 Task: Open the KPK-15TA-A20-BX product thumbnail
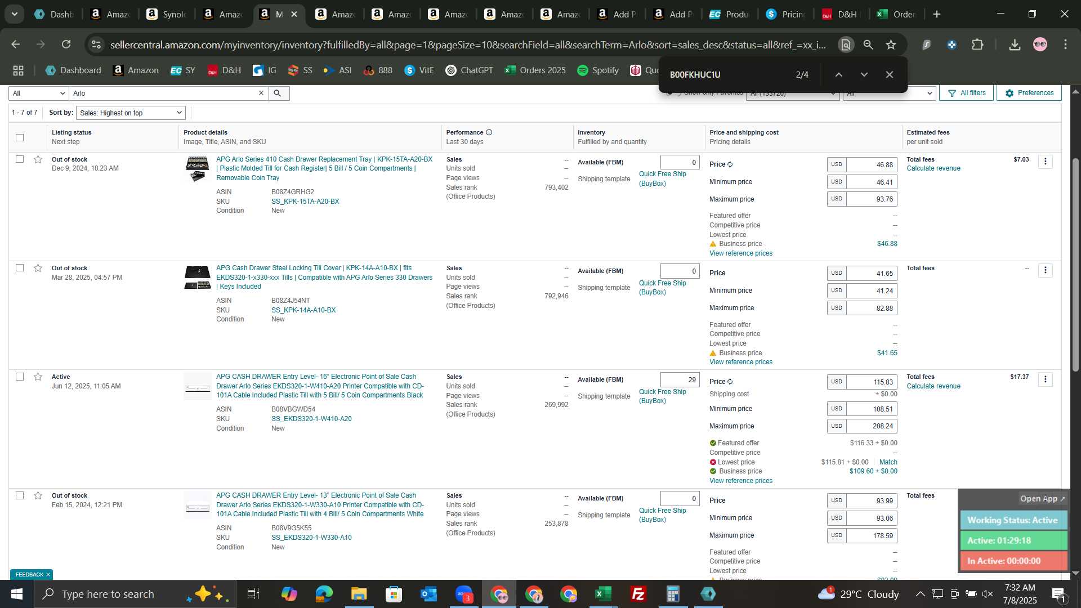click(x=198, y=169)
